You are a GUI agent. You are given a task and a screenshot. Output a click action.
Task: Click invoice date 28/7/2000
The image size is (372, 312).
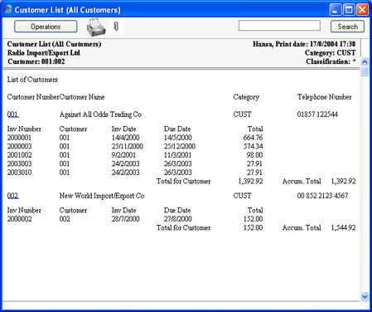pyautogui.click(x=126, y=219)
